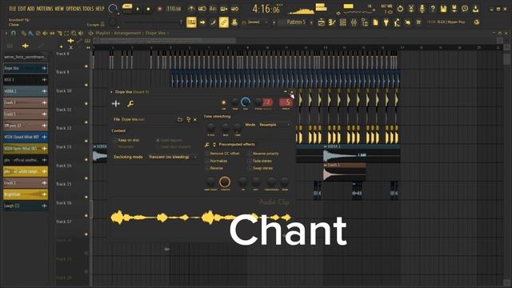Image resolution: width=512 pixels, height=288 pixels.
Task: Click the Track 13 label
Action: coord(63,147)
